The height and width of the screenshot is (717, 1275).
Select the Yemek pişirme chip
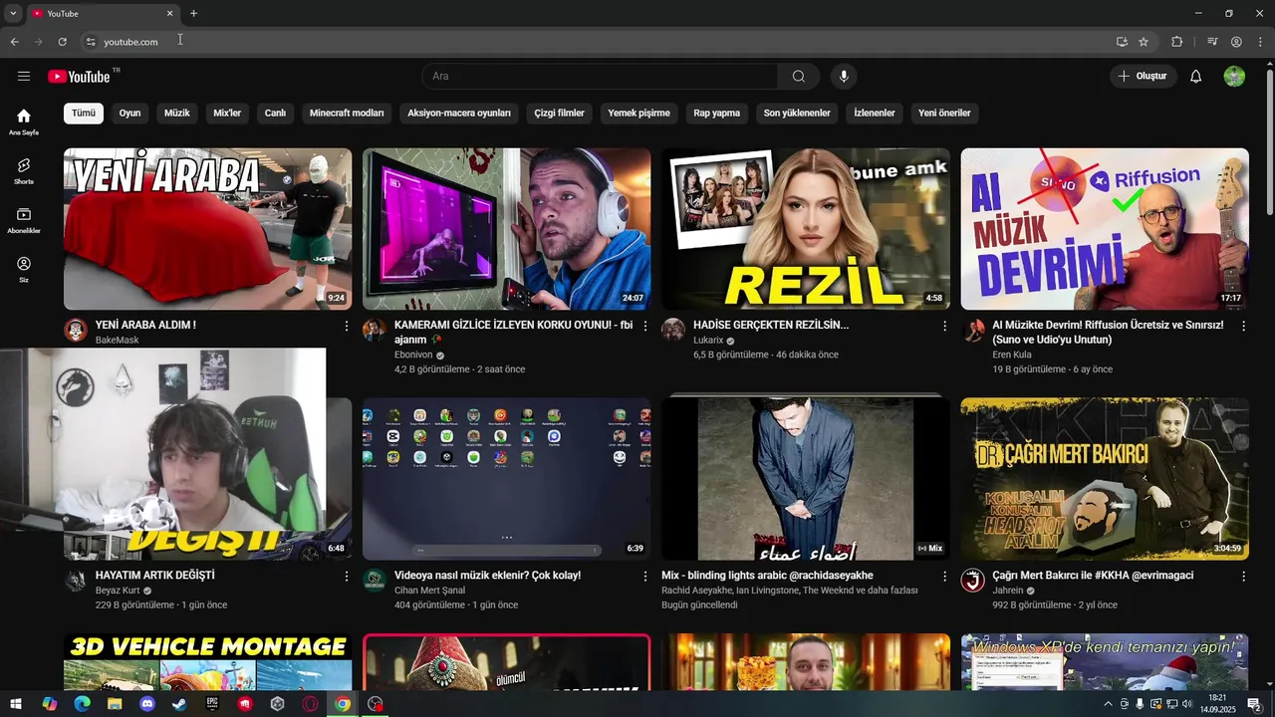click(639, 114)
